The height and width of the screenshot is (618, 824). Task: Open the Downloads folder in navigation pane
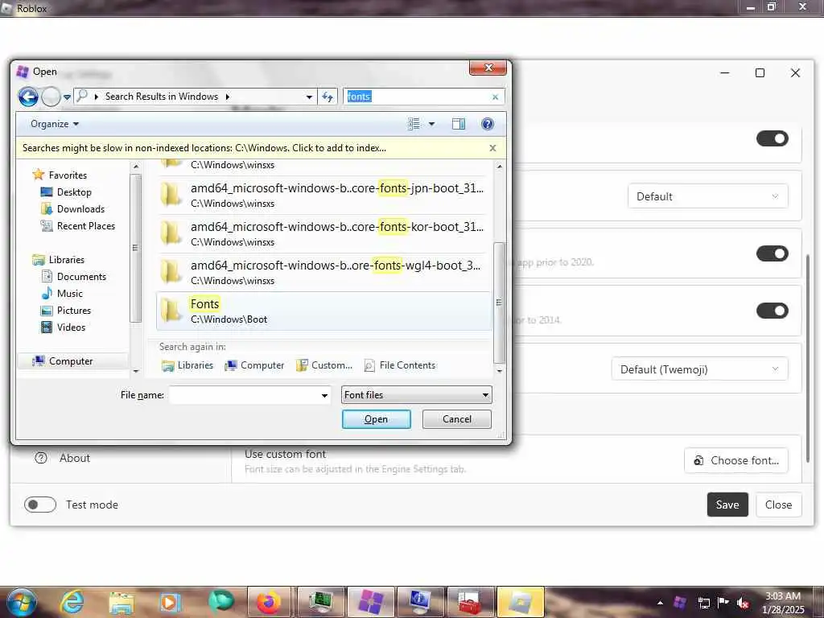click(x=80, y=209)
